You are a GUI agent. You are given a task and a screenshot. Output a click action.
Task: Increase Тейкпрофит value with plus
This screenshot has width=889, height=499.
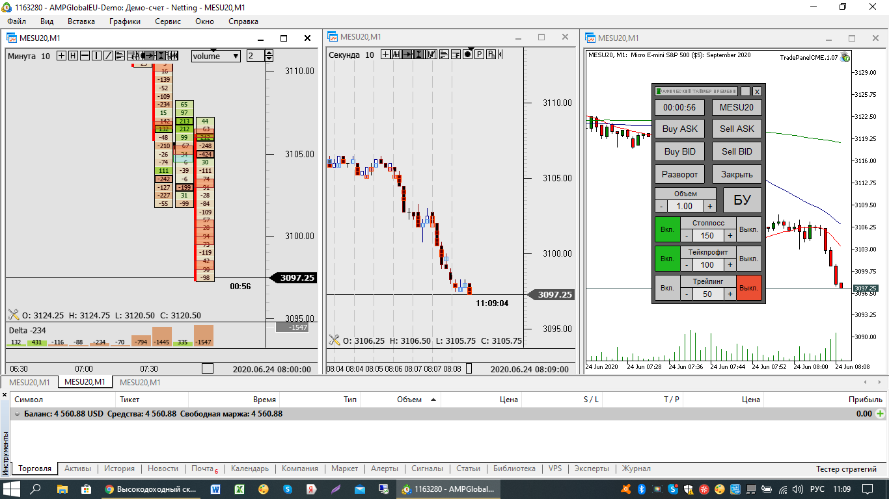[x=730, y=264]
